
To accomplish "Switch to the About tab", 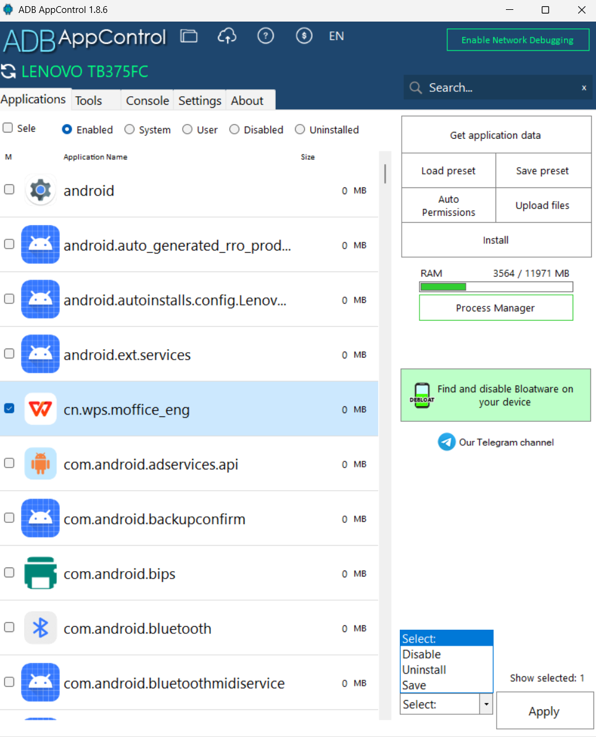I will 250,100.
